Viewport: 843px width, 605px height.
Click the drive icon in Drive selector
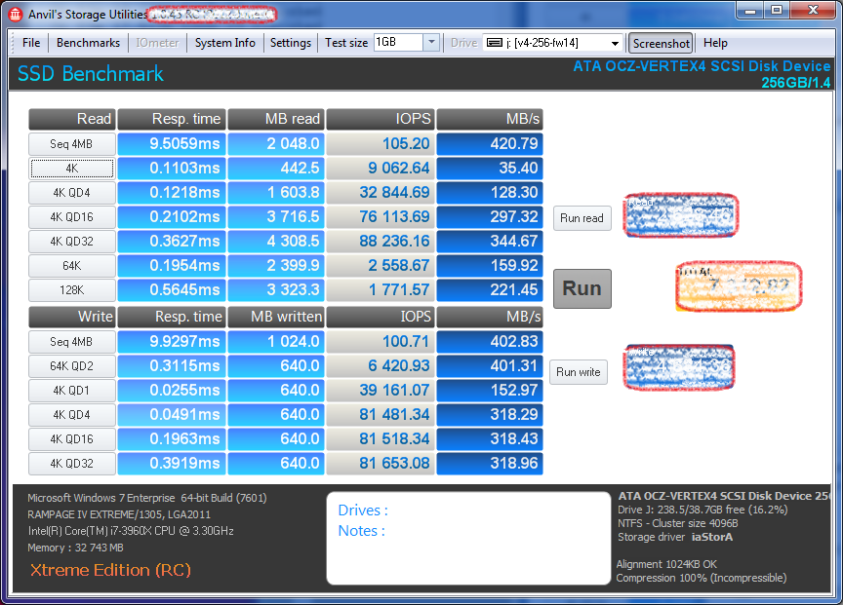coord(494,43)
